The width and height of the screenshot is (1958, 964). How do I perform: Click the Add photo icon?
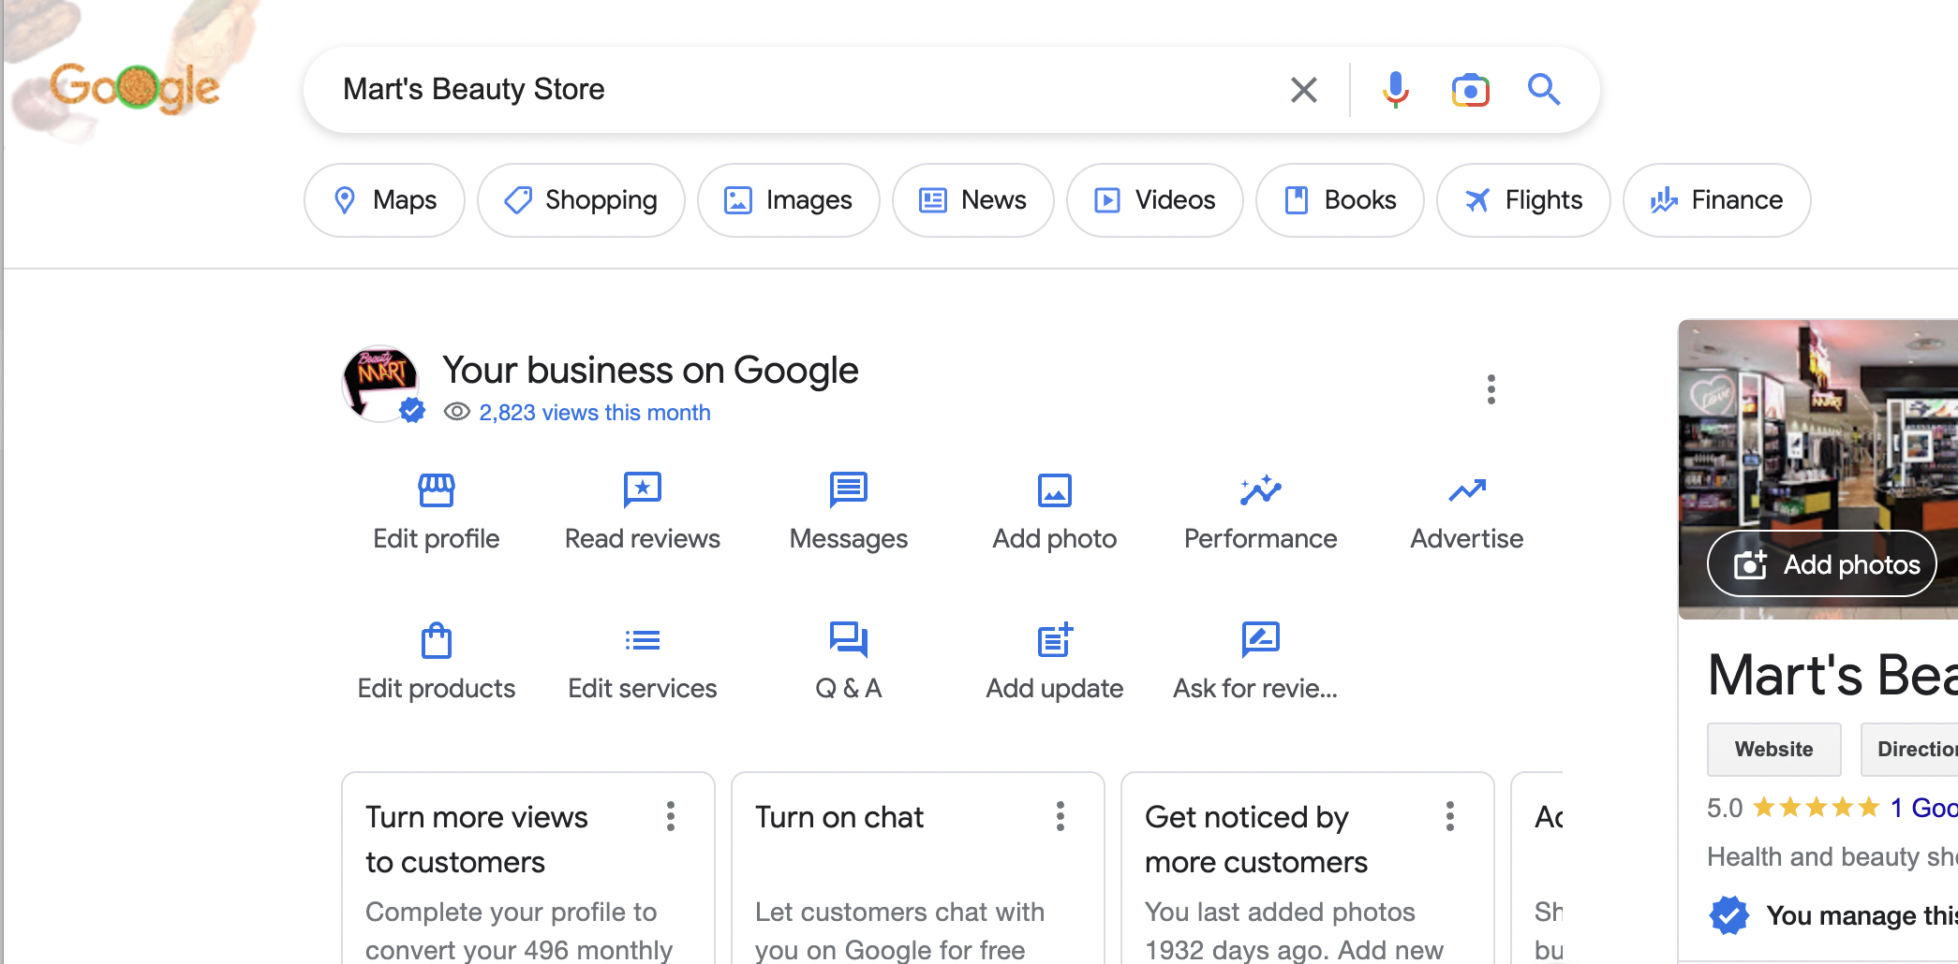1054,489
